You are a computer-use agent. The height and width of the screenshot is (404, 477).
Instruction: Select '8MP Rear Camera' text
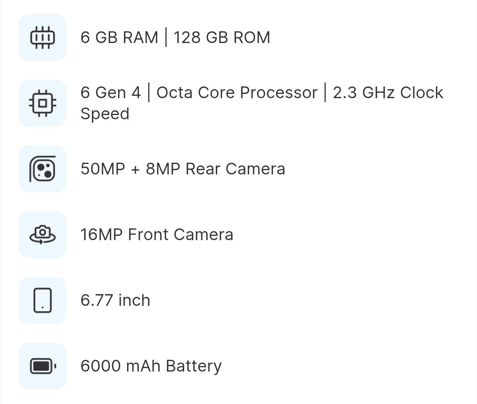(215, 169)
